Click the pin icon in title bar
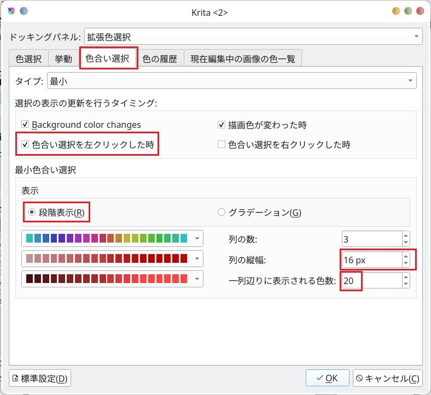Screen dimensions: 431x395 (24, 11)
